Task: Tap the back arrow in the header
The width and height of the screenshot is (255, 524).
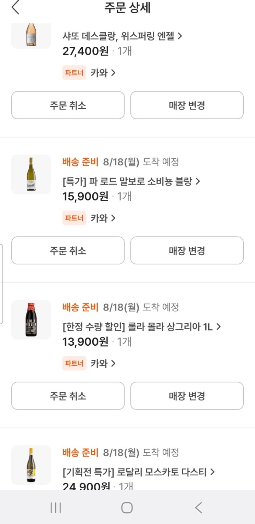Action: (x=15, y=8)
